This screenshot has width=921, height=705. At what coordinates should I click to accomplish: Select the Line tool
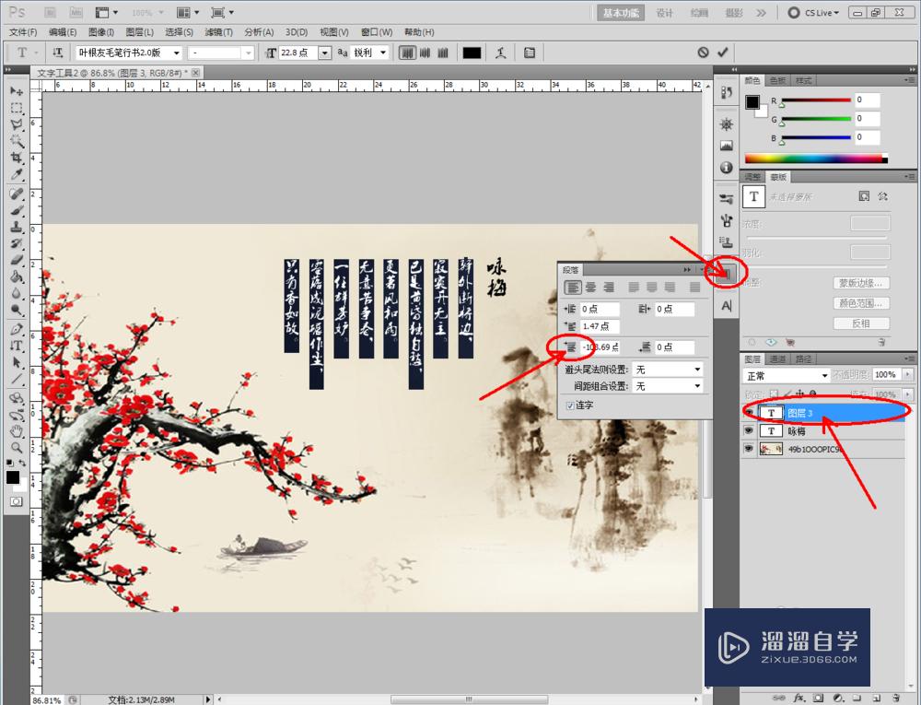pos(17,379)
